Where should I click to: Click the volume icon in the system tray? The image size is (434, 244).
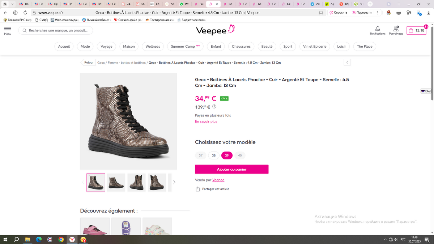[396, 240]
